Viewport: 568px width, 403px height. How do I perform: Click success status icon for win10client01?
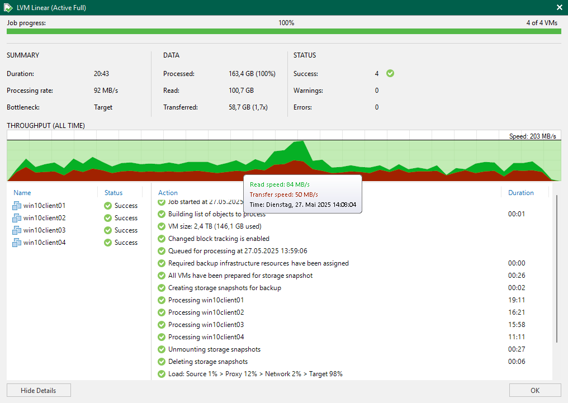coord(108,206)
